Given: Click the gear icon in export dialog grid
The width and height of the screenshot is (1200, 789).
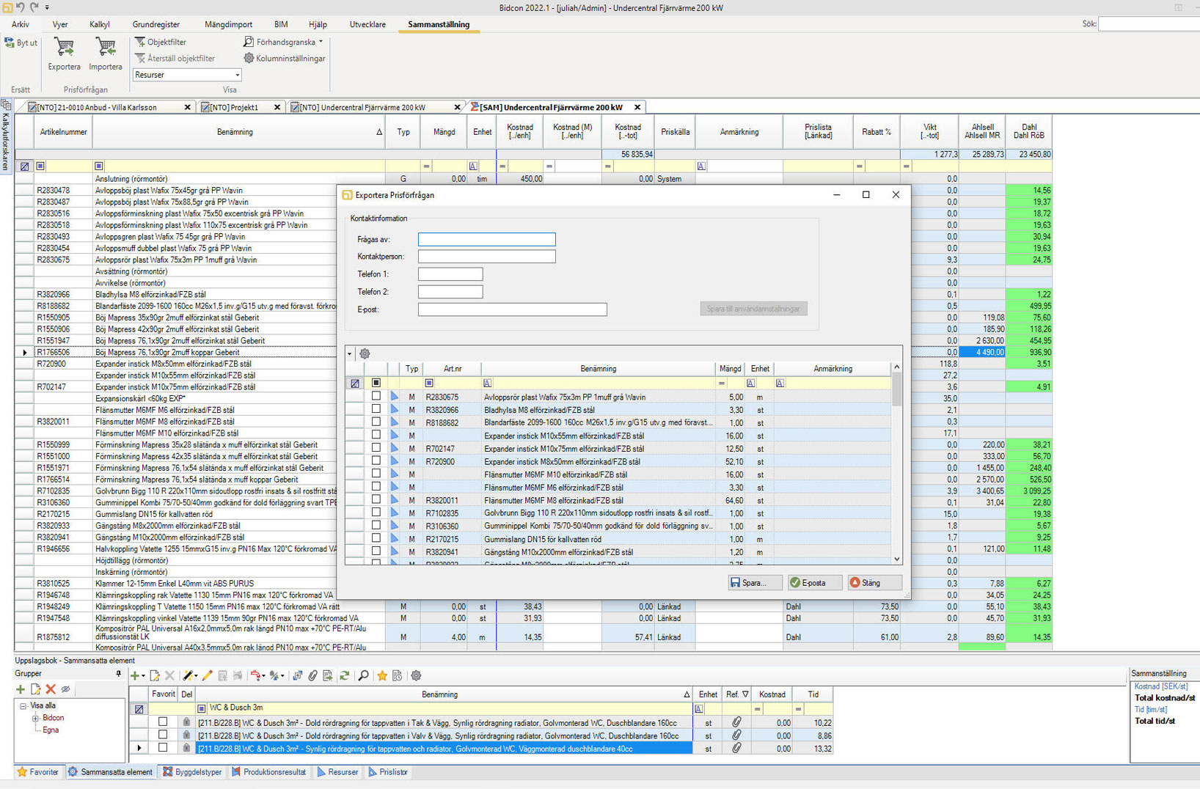Looking at the screenshot, I should [x=365, y=353].
